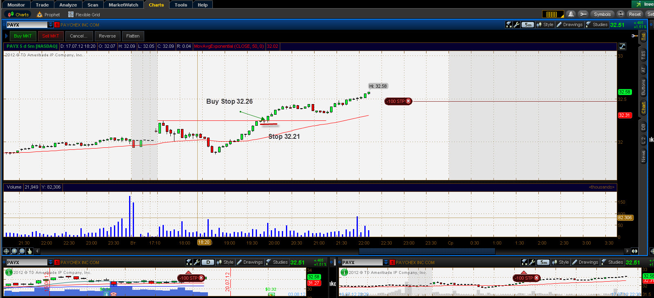654x298 pixels.
Task: Switch to the Charts sub-tab
Action: click(18, 15)
